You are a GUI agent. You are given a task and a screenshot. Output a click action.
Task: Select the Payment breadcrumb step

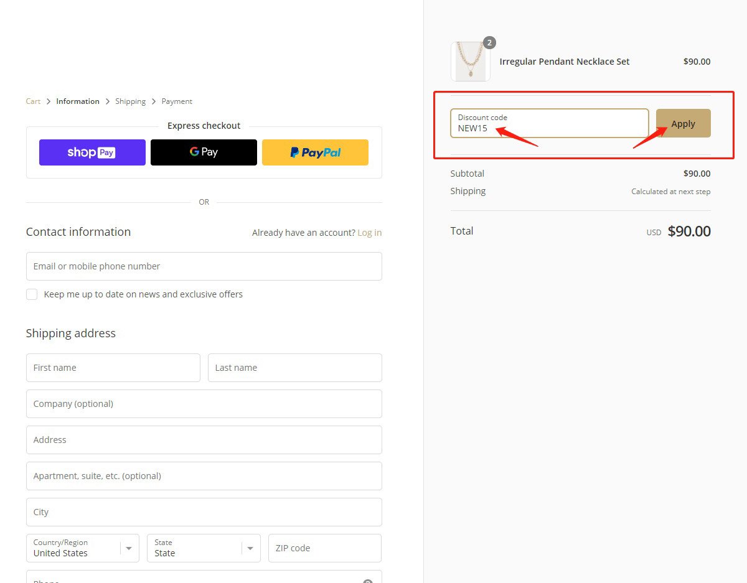pyautogui.click(x=177, y=101)
